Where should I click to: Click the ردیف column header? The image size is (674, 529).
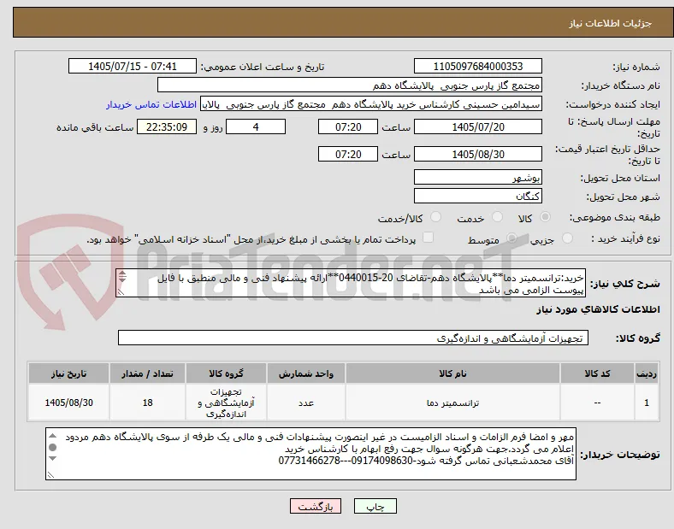click(x=647, y=373)
